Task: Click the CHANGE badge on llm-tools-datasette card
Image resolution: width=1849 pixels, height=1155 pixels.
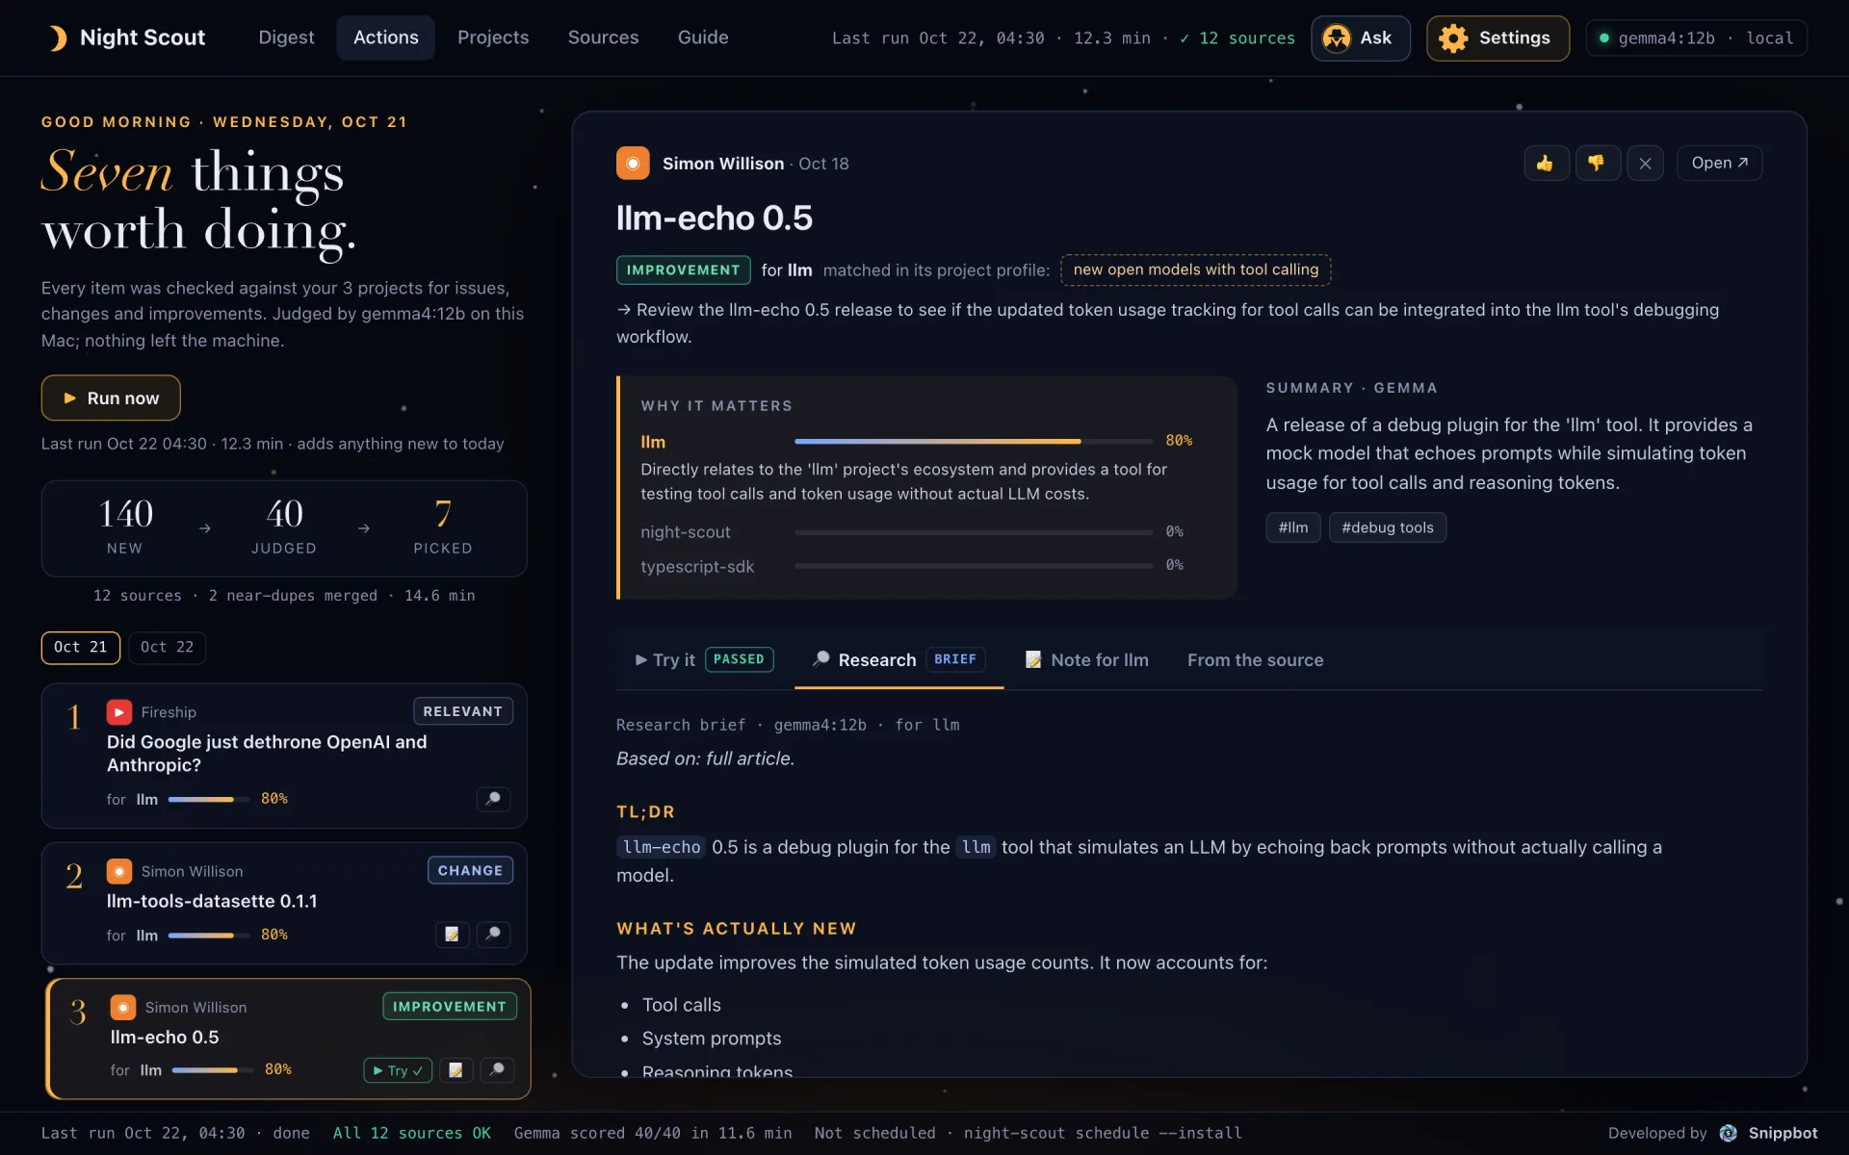Action: (471, 870)
